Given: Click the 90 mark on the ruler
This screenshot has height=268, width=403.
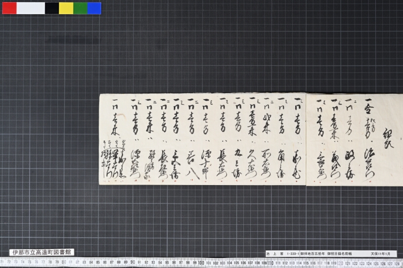Looking at the screenshot, I should coord(132,262).
